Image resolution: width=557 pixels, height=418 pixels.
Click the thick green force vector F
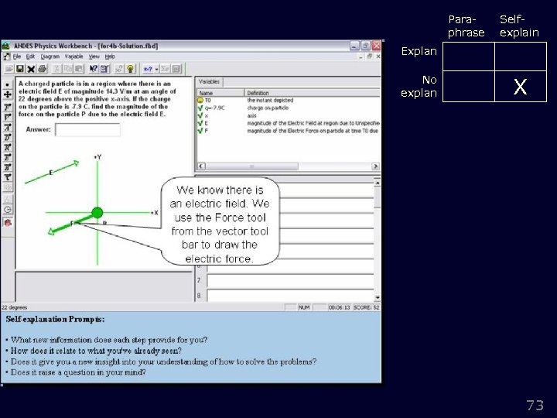coord(70,224)
